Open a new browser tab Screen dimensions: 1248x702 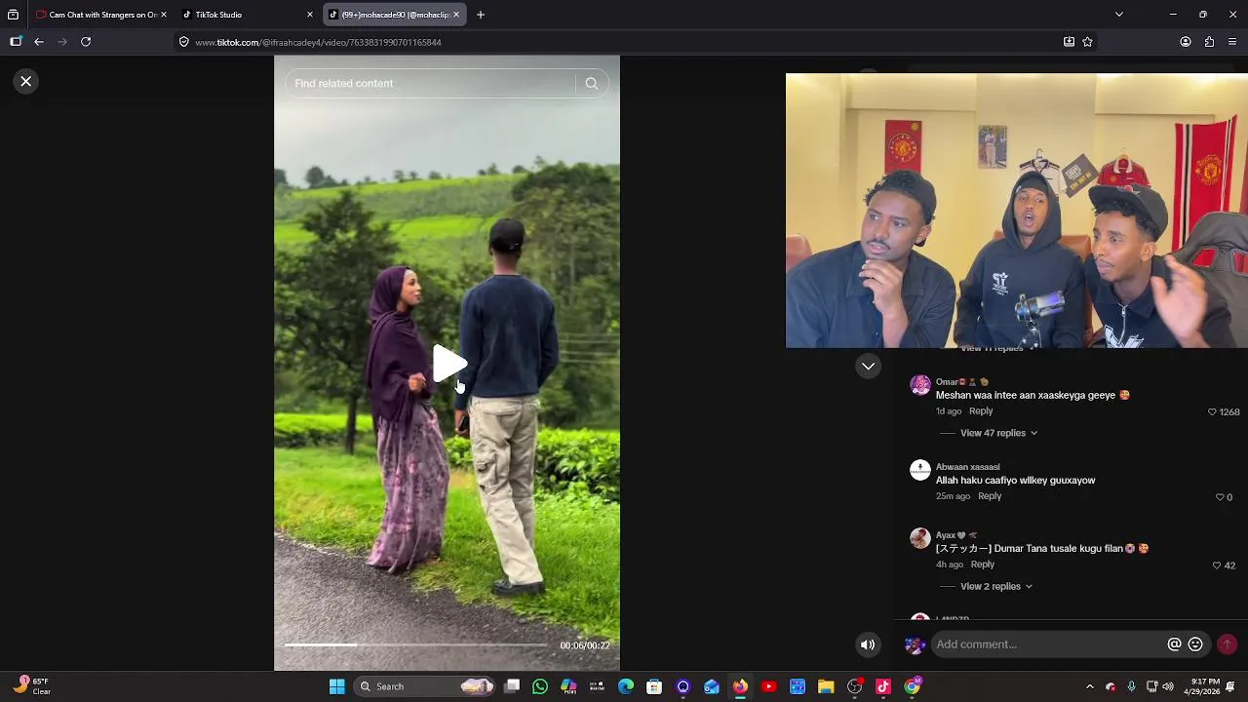481,15
